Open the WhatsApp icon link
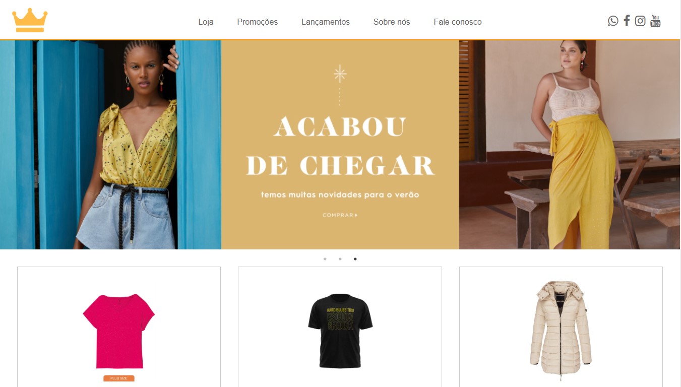The width and height of the screenshot is (681, 387). coord(613,21)
